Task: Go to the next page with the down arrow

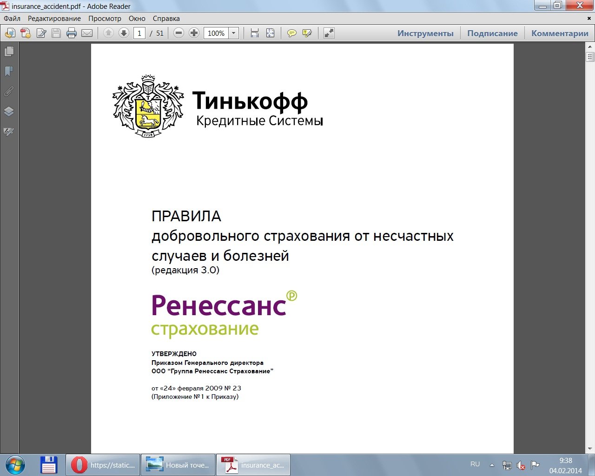Action: tap(124, 33)
